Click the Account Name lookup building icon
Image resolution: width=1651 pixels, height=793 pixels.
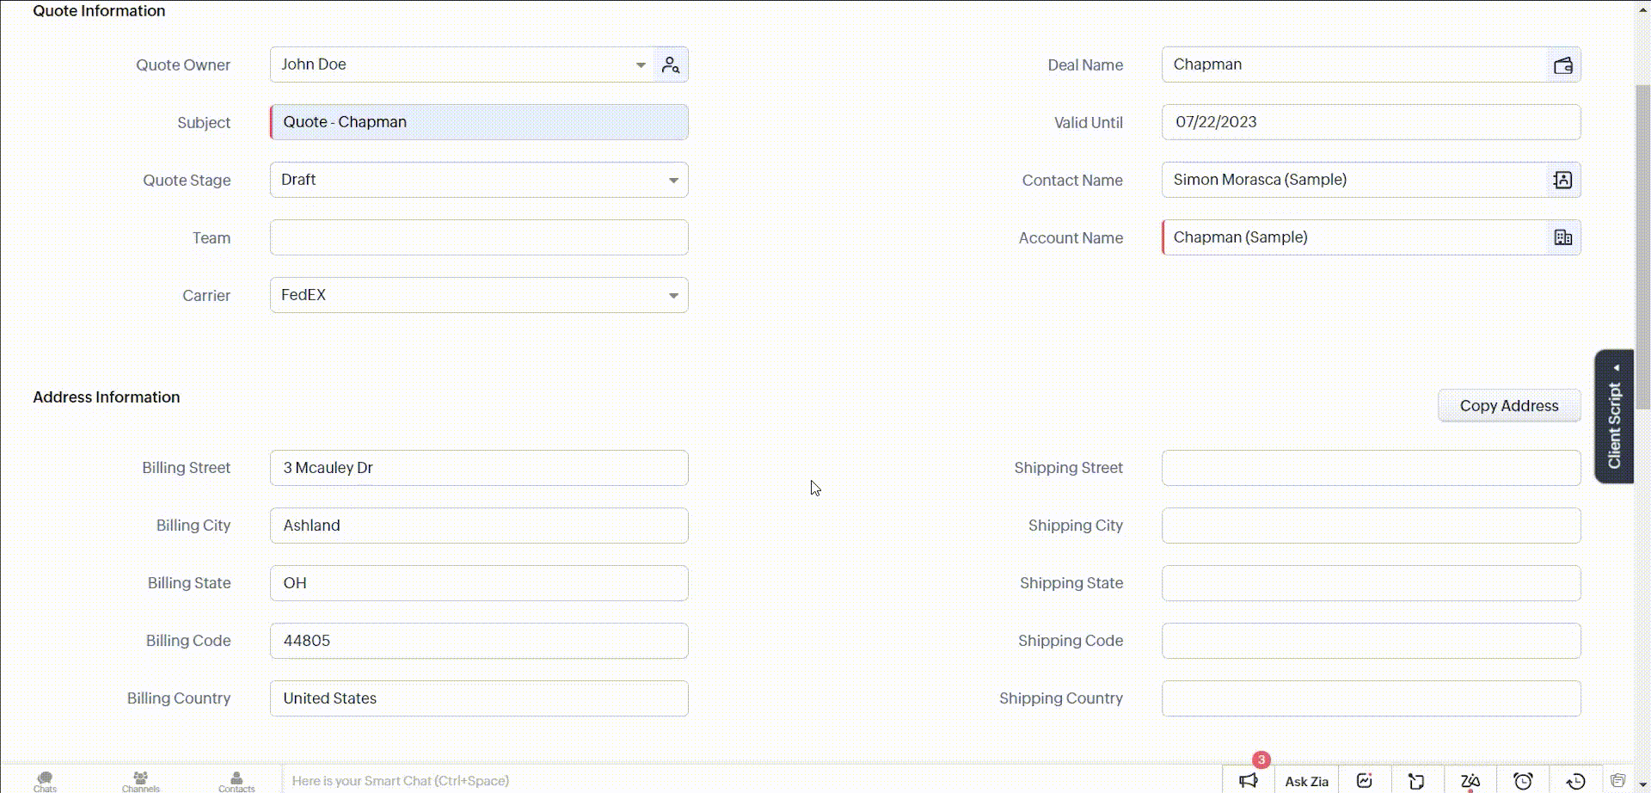(1562, 237)
